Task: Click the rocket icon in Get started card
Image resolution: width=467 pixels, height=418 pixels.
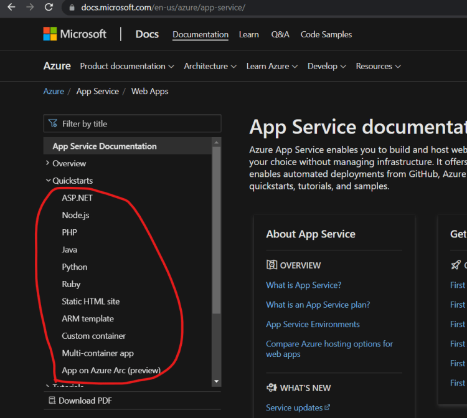Action: click(x=456, y=265)
